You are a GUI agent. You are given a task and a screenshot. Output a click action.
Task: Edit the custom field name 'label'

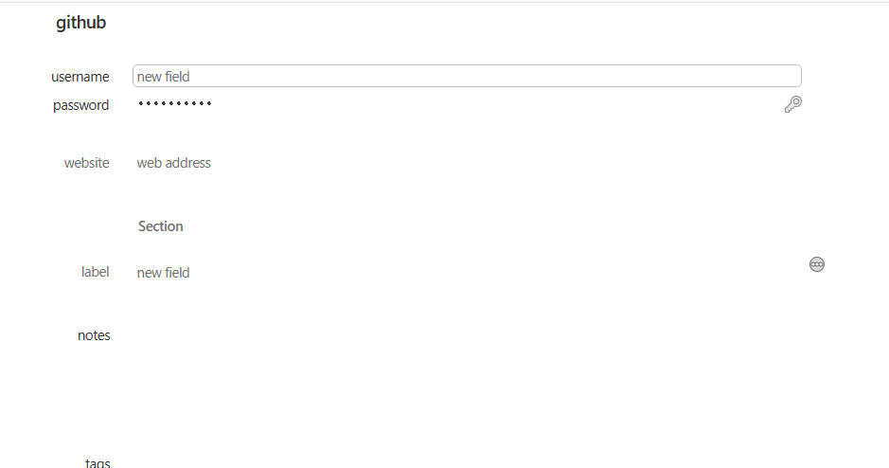(95, 272)
